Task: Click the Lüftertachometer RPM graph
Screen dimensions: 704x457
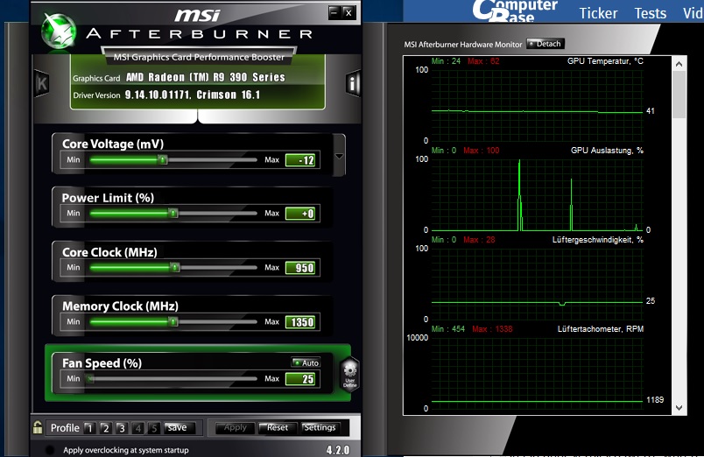Action: click(537, 374)
